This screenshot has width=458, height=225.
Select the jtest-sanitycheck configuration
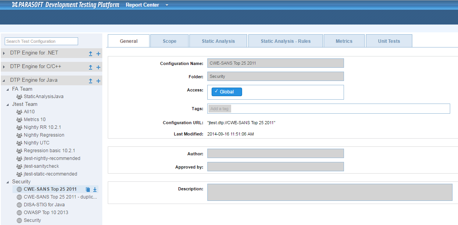[41, 166]
